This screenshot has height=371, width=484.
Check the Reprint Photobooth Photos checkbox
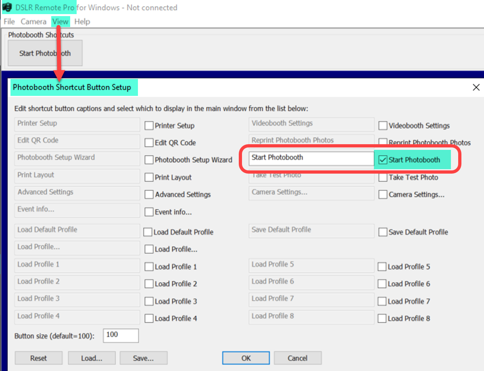(383, 143)
